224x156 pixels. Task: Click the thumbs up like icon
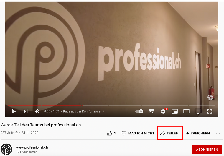110,133
